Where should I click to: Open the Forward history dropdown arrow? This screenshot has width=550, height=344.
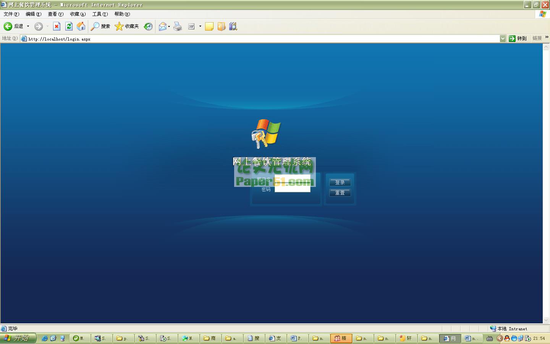(47, 26)
